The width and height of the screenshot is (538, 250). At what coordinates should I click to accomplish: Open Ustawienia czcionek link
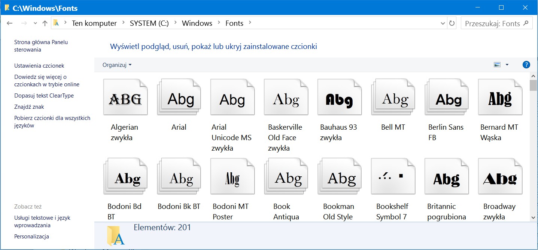(39, 66)
